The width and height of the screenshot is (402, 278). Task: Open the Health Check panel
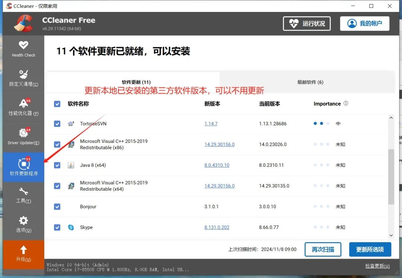pyautogui.click(x=23, y=49)
